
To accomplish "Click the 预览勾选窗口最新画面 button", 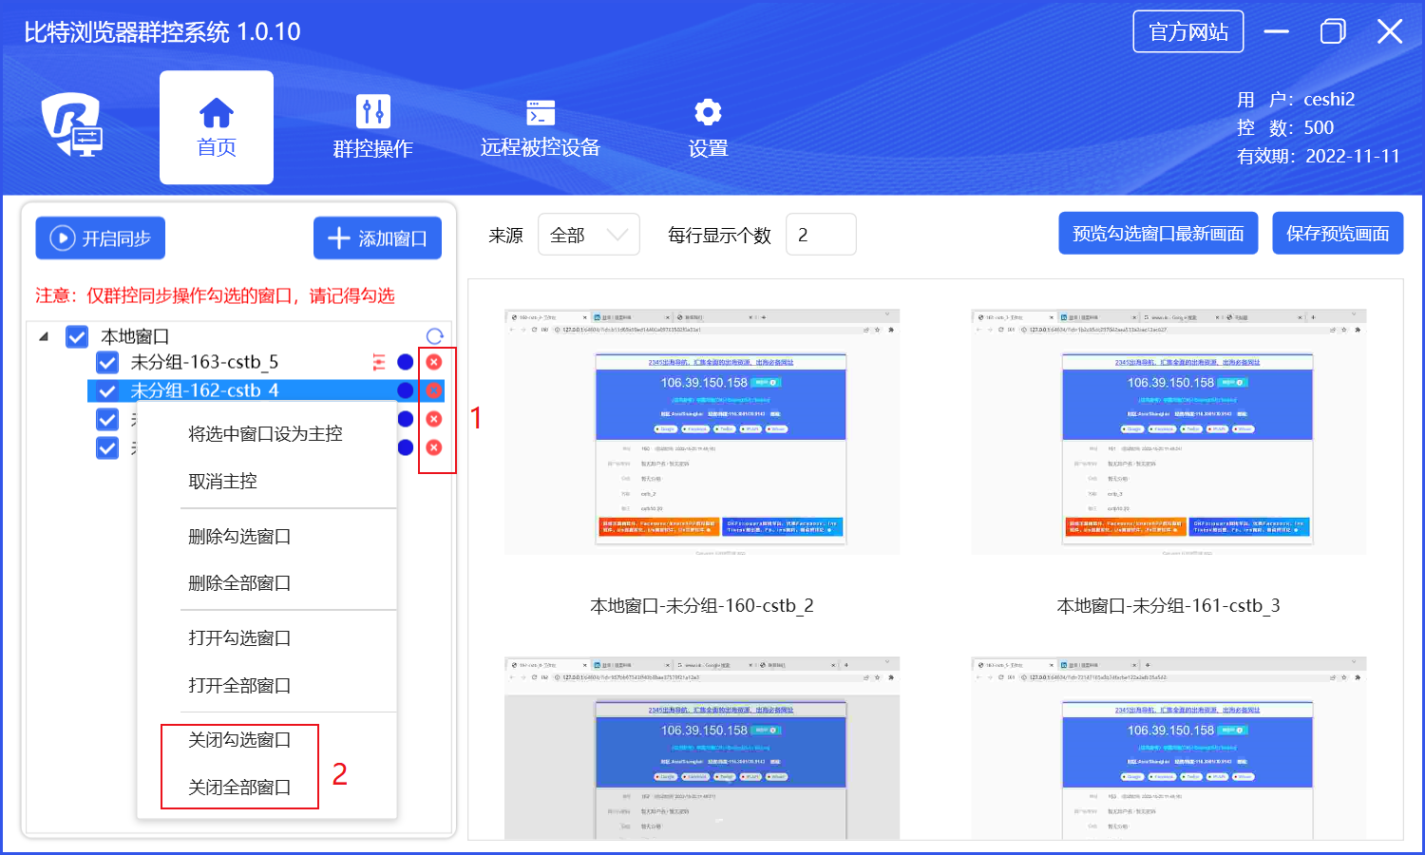I will [x=1158, y=234].
